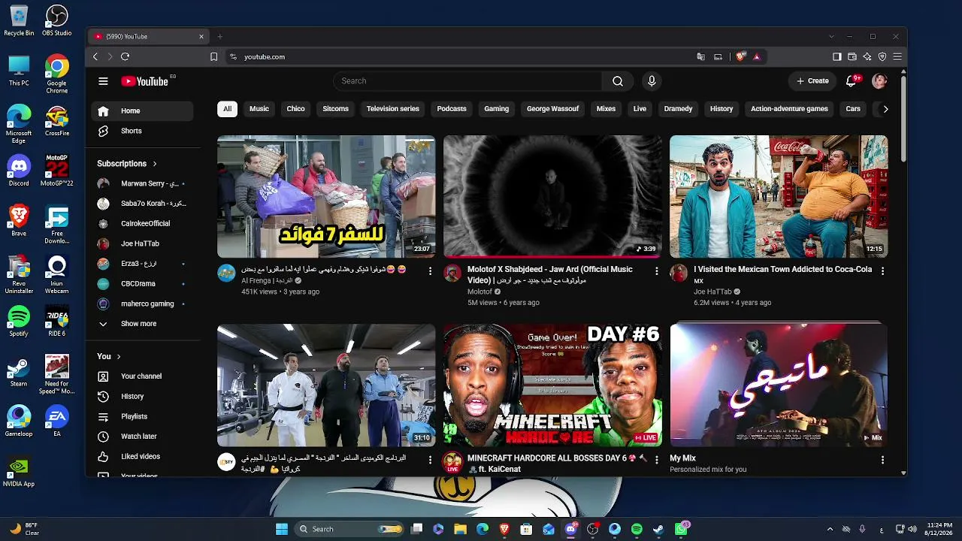962x541 pixels.
Task: Go back to the previous page
Action: tap(95, 56)
